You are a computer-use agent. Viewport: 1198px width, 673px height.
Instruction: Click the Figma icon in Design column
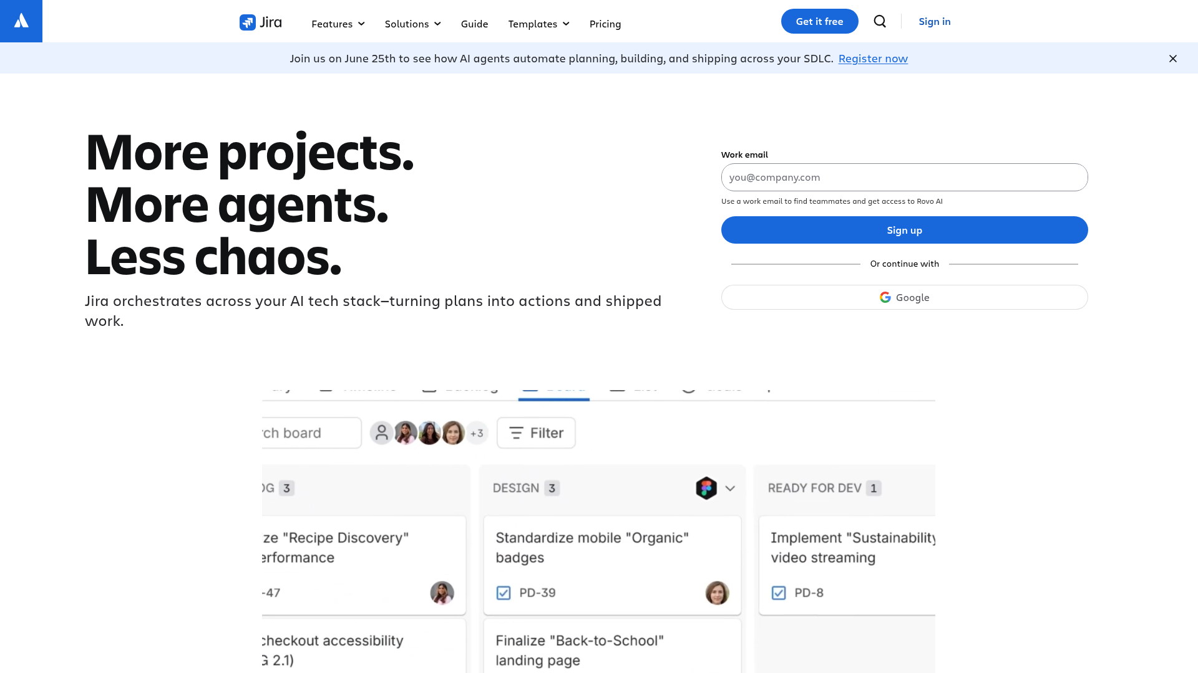point(706,488)
